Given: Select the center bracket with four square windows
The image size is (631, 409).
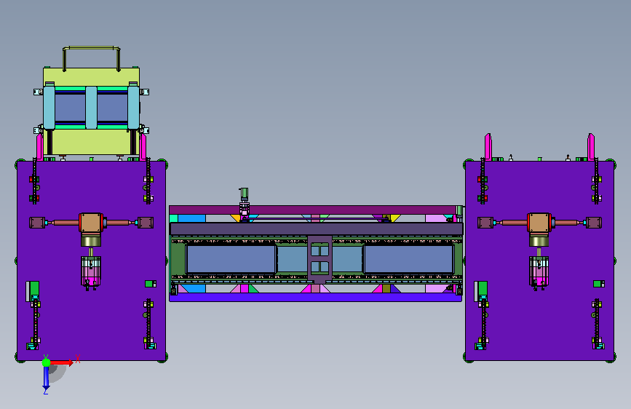Looking at the screenshot, I should (x=320, y=260).
